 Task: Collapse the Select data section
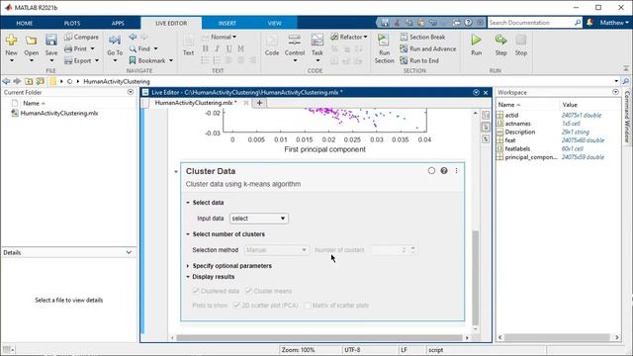(188, 203)
